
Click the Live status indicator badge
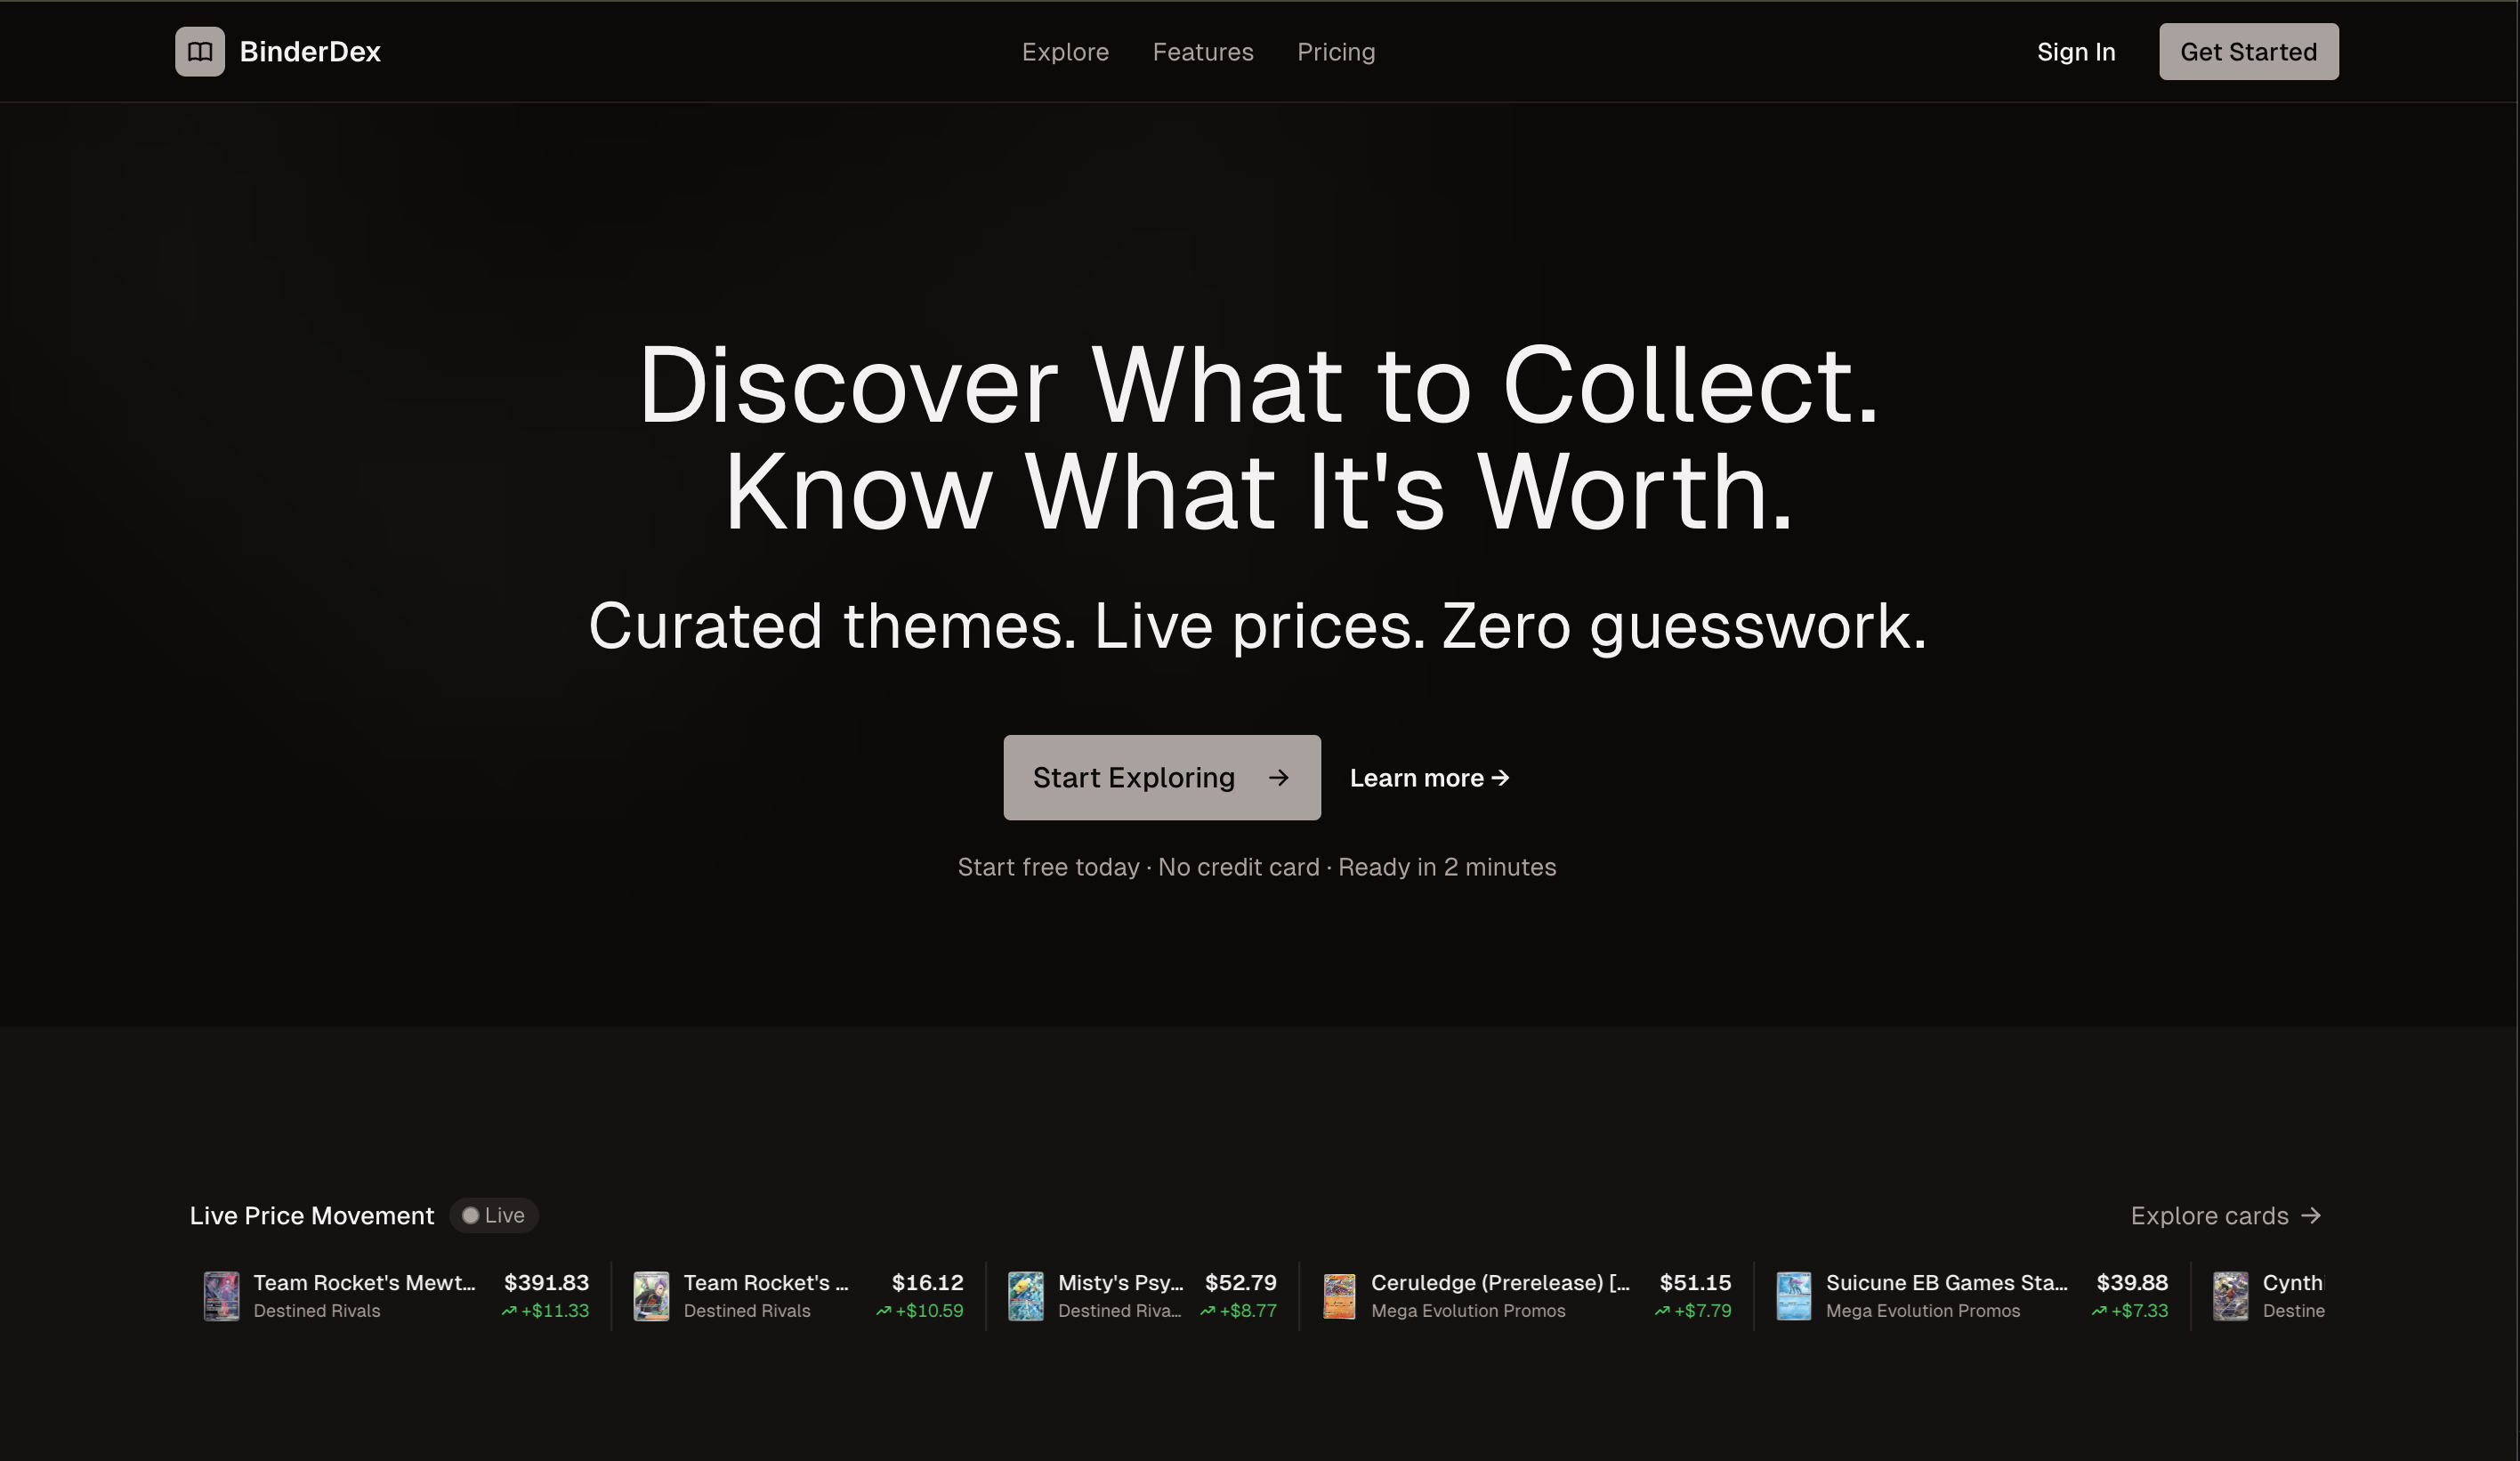(x=493, y=1215)
